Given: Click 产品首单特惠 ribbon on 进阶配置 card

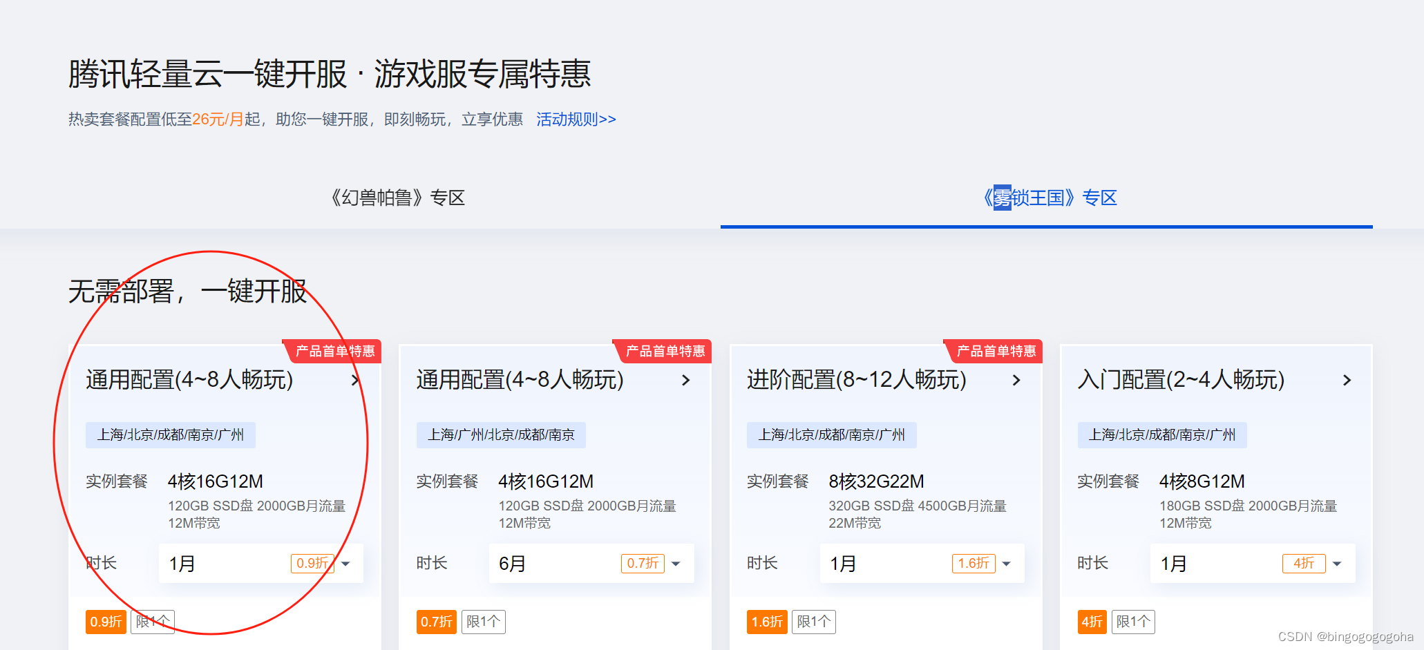Looking at the screenshot, I should tap(994, 351).
